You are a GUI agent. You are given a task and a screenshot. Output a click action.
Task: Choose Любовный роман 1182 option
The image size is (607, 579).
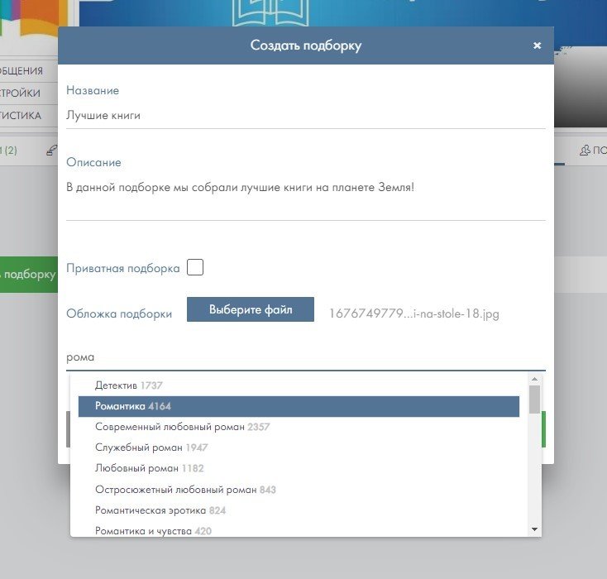point(299,468)
